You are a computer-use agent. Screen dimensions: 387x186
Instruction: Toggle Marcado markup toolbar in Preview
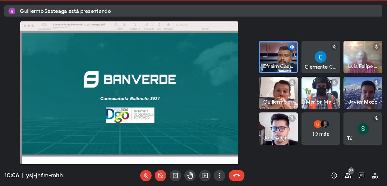pos(168,25)
